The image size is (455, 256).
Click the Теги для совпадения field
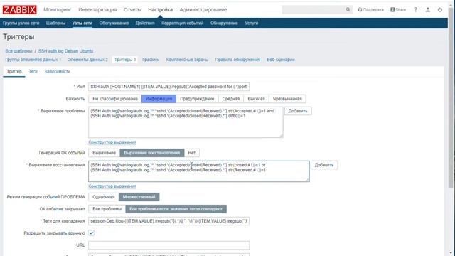(x=168, y=221)
